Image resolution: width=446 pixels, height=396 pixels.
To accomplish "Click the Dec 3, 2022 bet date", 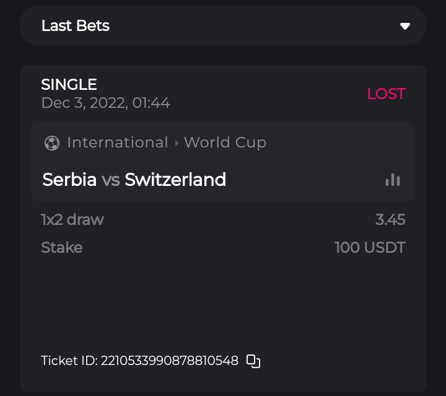I will pyautogui.click(x=105, y=103).
